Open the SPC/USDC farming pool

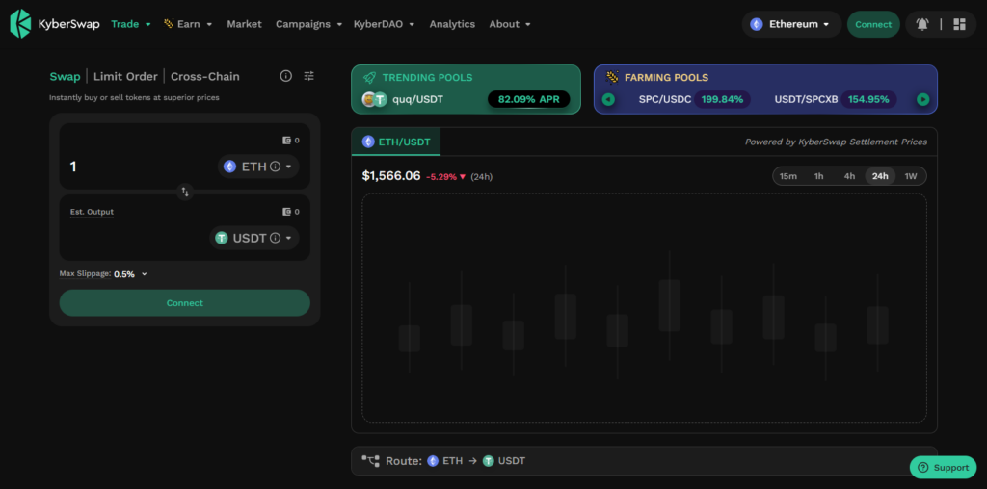[665, 99]
